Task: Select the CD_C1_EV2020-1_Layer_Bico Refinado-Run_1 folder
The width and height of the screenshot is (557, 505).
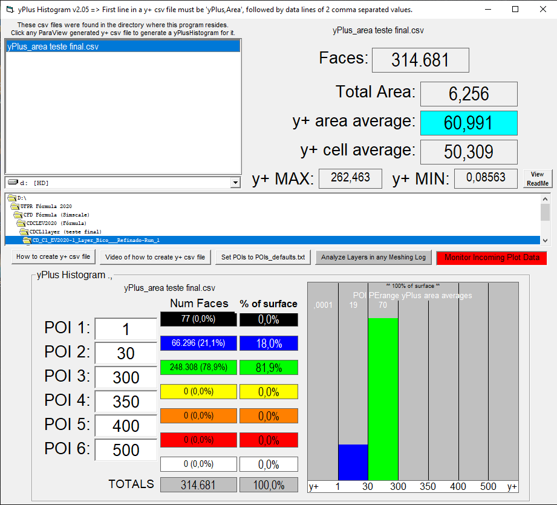Action: [x=273, y=241]
